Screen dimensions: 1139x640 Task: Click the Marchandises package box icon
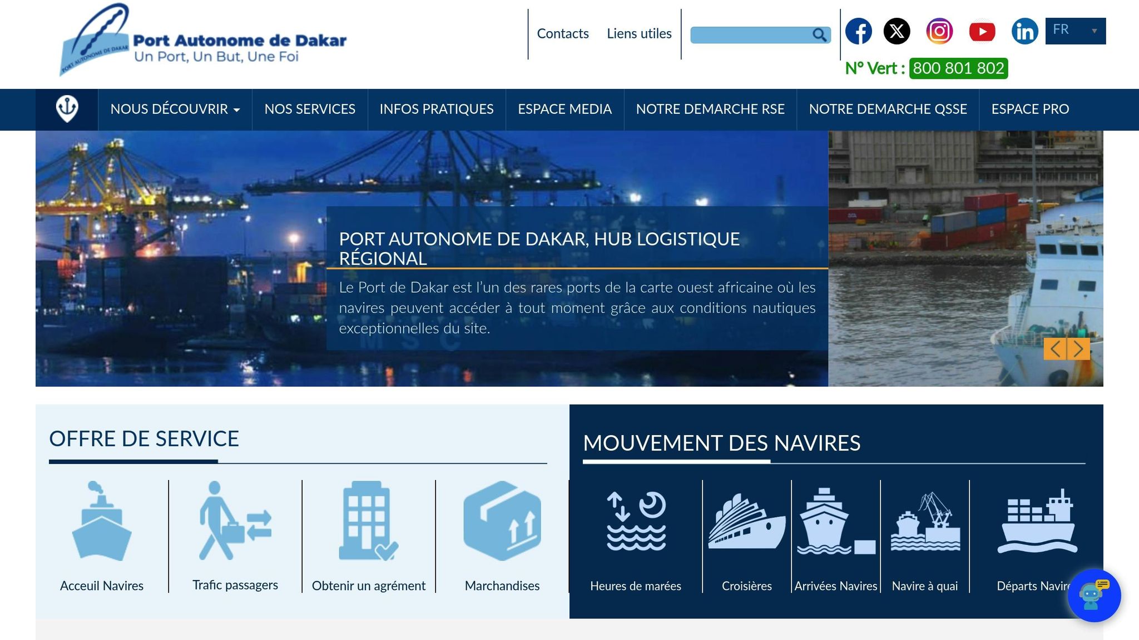pos(502,521)
